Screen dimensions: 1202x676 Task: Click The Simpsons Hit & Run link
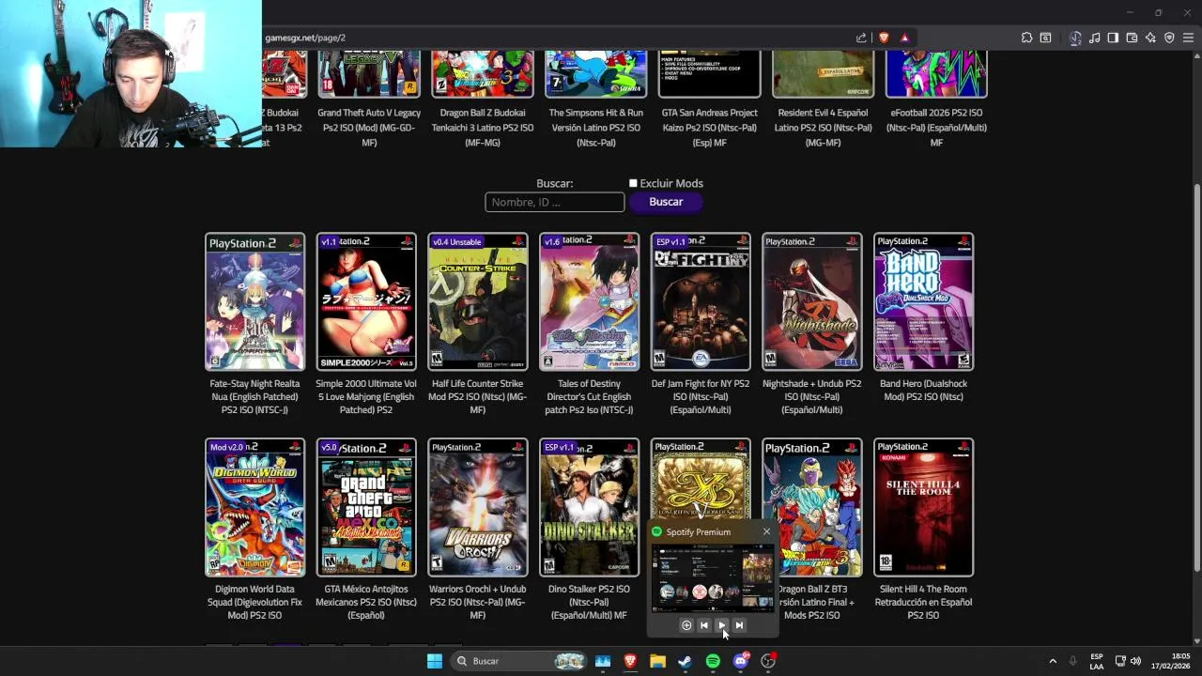(596, 128)
